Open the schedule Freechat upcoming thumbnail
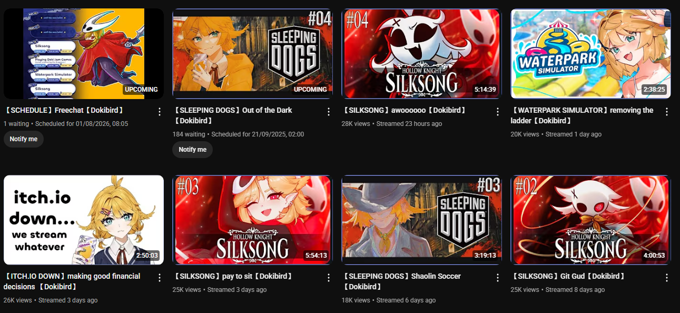The width and height of the screenshot is (680, 313). (84, 54)
